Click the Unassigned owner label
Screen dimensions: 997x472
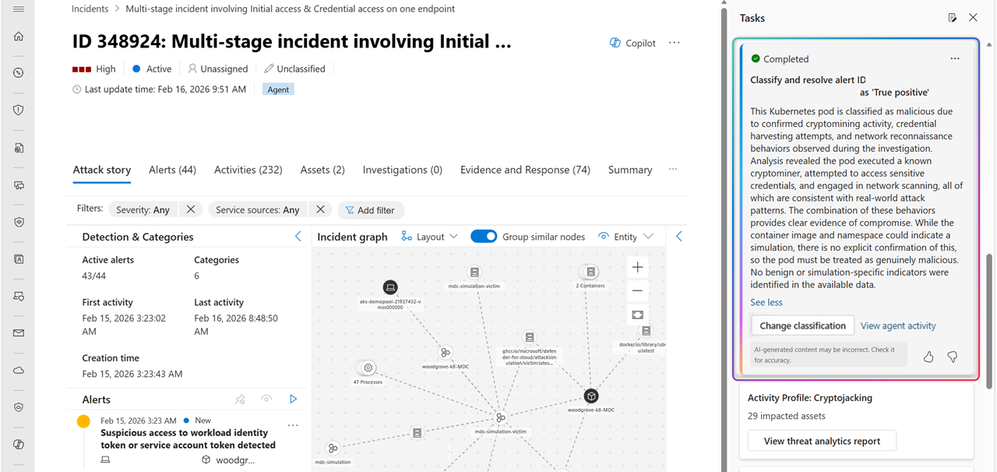tap(218, 69)
